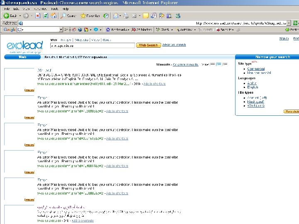
Task: Go to the Home page icon
Action: (54, 16)
